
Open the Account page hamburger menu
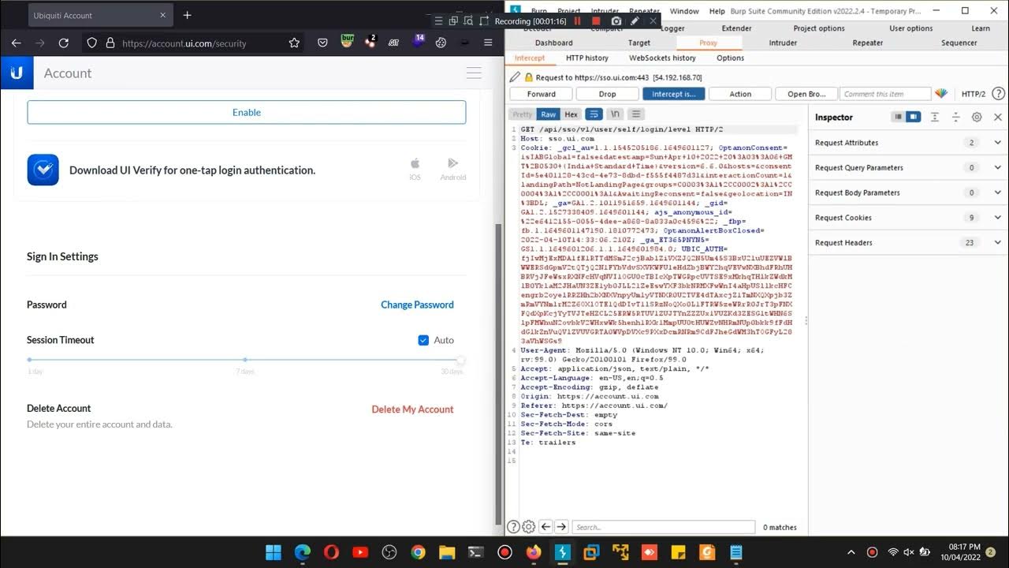[x=474, y=73]
